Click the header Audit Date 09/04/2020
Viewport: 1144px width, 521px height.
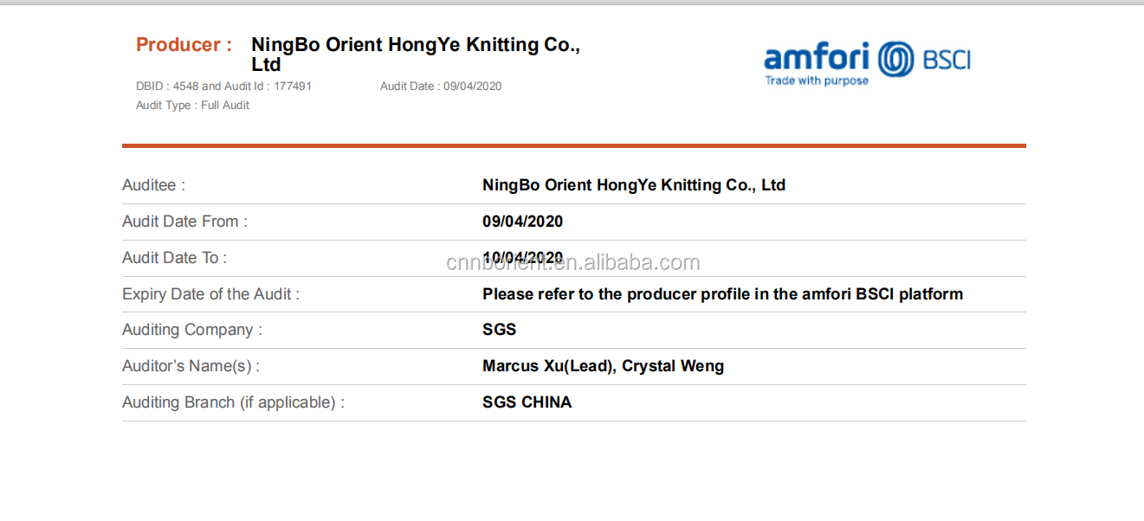click(x=441, y=86)
